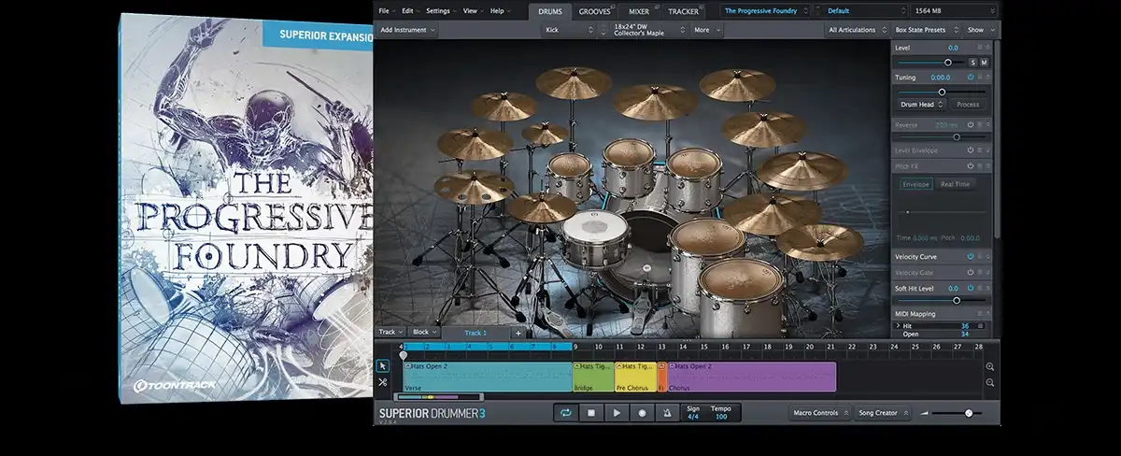This screenshot has width=1121, height=456.
Task: Select the arrow pointer tool
Action: [383, 365]
